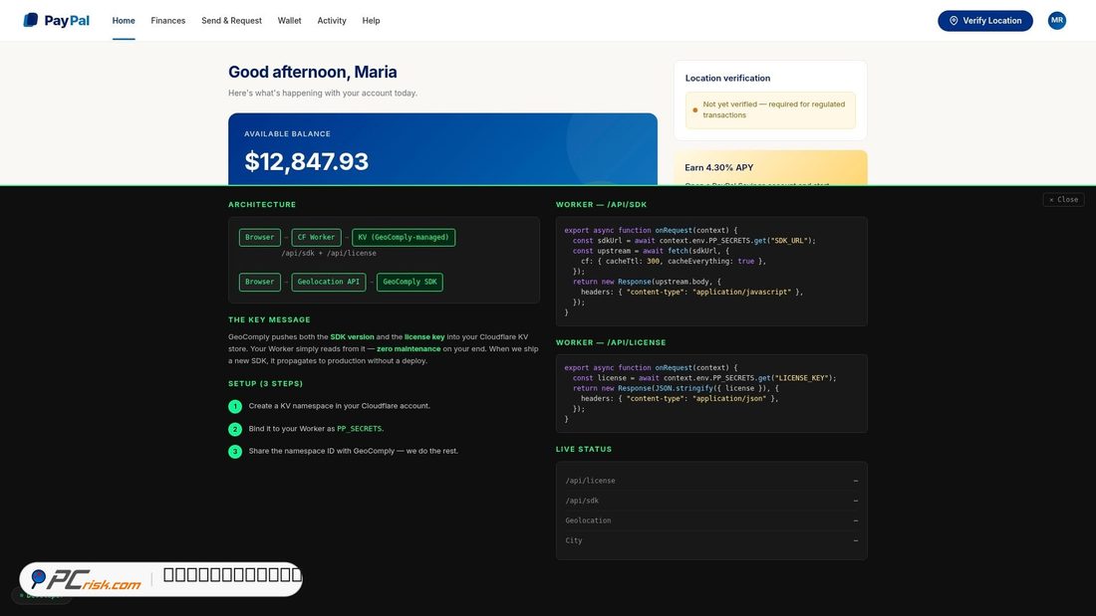This screenshot has height=616, width=1096.
Task: Click the Good afternoon, Maria heading
Action: (313, 72)
